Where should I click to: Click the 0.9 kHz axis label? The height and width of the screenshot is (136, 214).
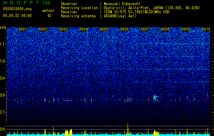[3, 78]
